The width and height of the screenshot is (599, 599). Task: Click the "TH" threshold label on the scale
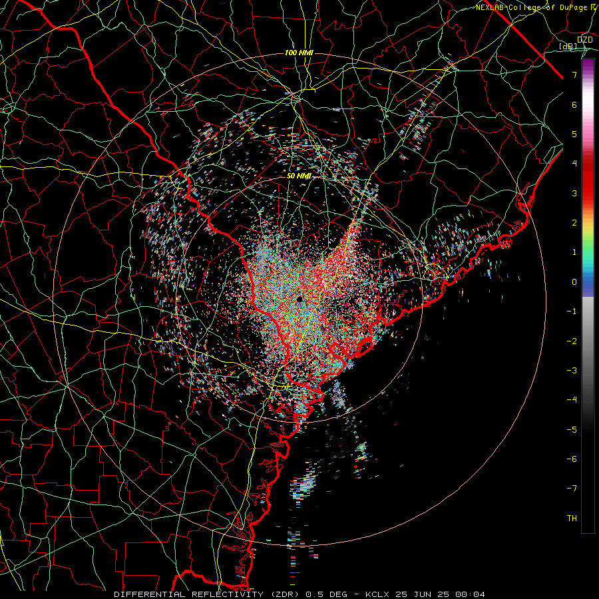(572, 518)
